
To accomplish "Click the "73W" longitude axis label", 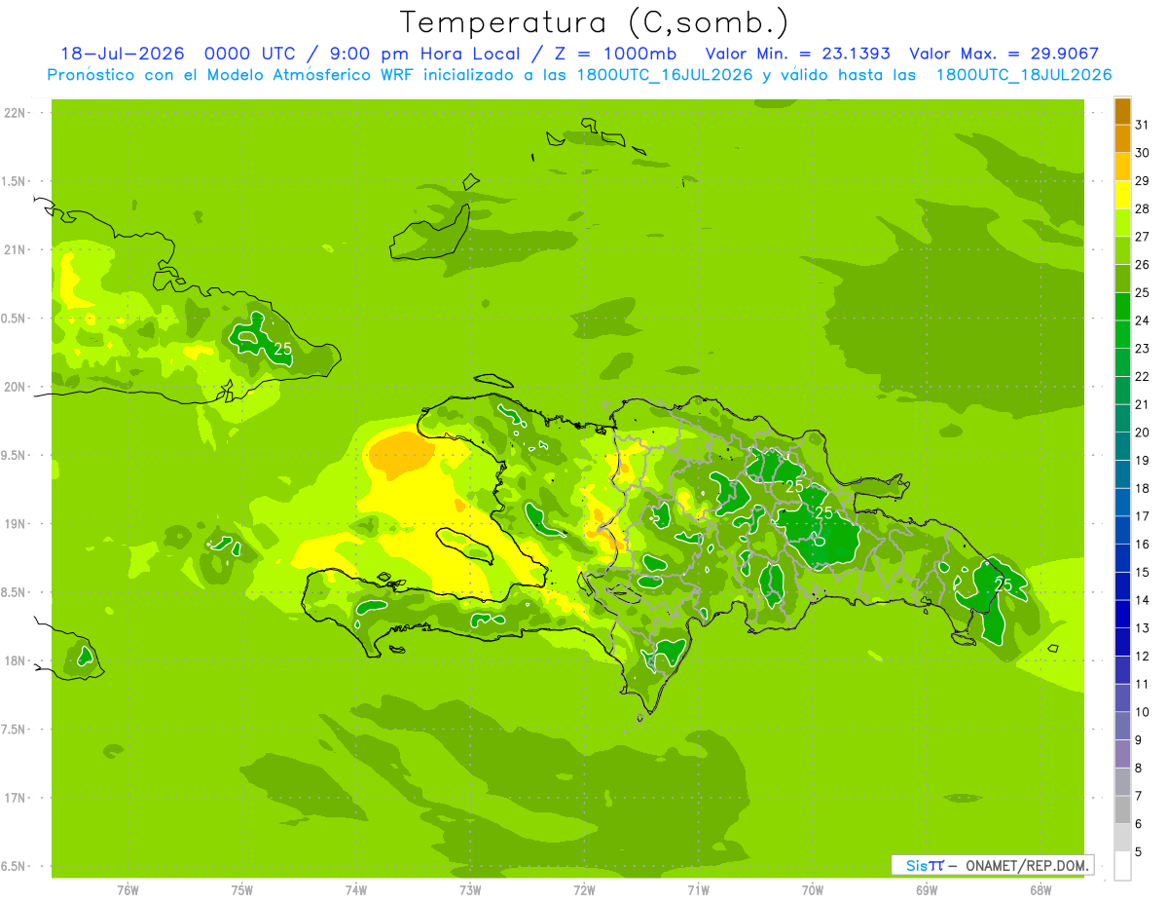I will click(x=470, y=889).
